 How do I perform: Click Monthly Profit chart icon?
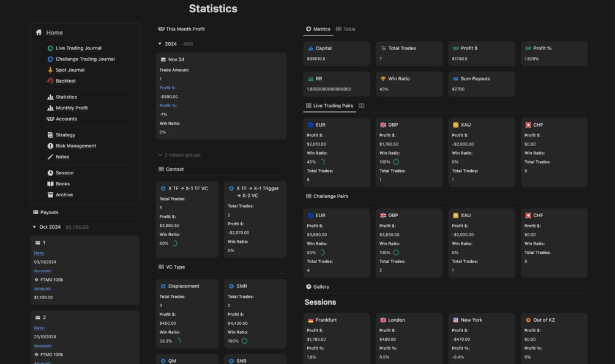50,108
